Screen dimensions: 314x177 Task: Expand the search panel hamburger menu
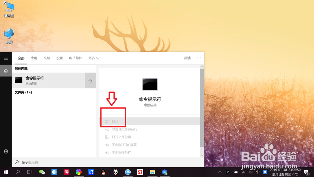pos(6,58)
